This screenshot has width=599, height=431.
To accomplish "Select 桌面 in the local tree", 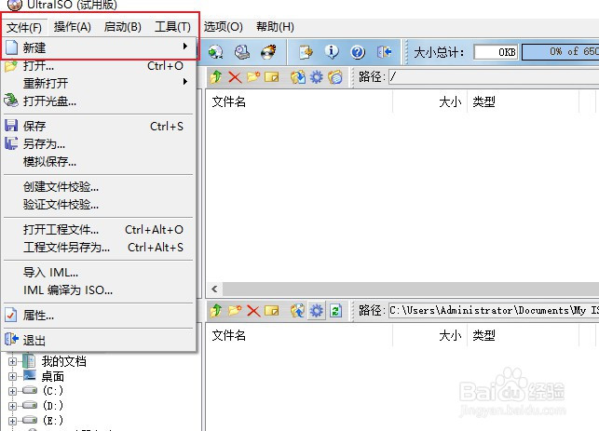I will (53, 376).
